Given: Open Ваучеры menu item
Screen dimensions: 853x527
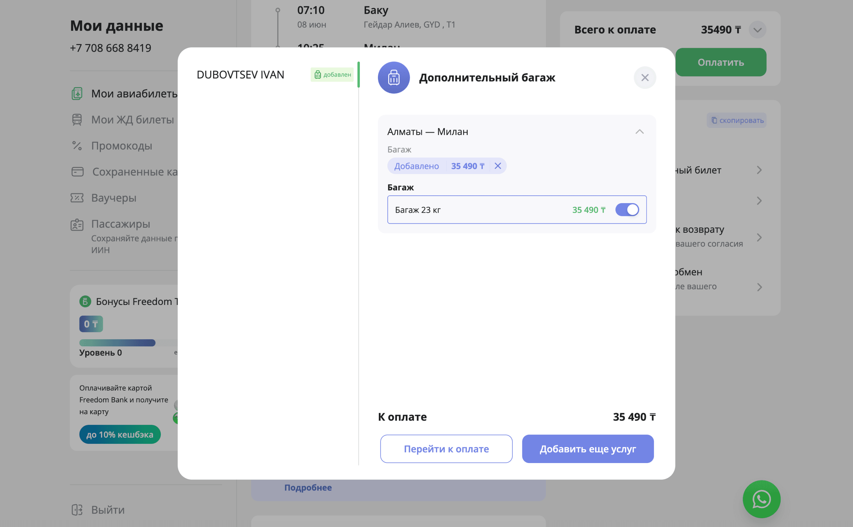Looking at the screenshot, I should pos(114,198).
